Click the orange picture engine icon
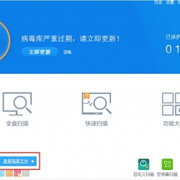The height and width of the screenshot is (180, 180). pyautogui.click(x=9, y=173)
